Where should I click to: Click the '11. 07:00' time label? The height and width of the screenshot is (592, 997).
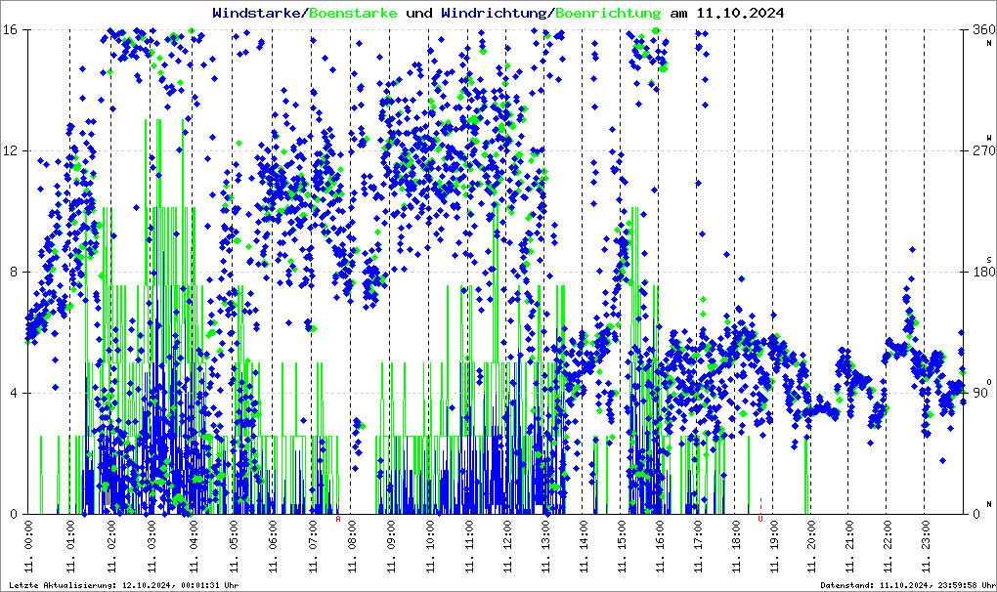pyautogui.click(x=312, y=547)
